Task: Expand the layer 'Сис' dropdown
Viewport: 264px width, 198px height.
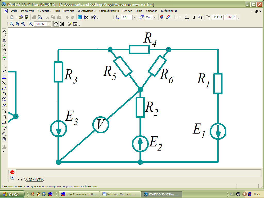Action: [x=155, y=17]
